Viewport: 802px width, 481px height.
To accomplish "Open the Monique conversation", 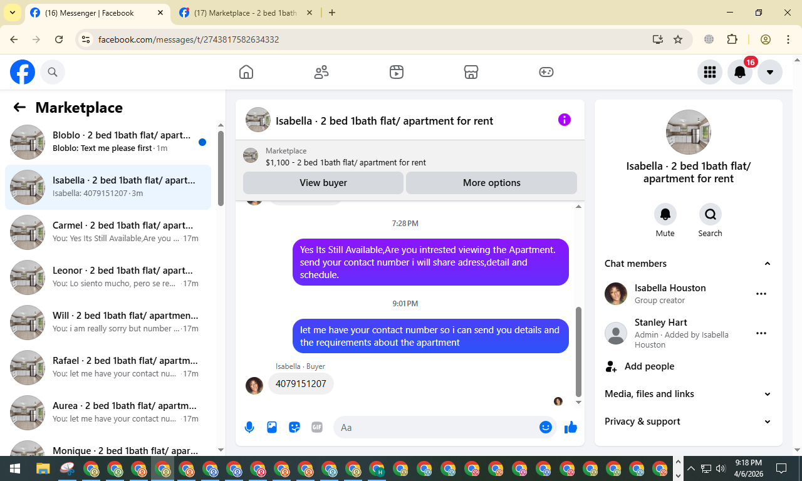I will (108, 447).
